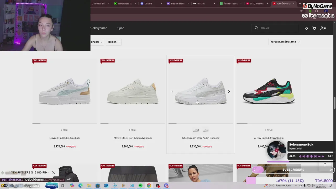
Task: Click the 2.970,00 ₺ price text
Action: [60, 146]
